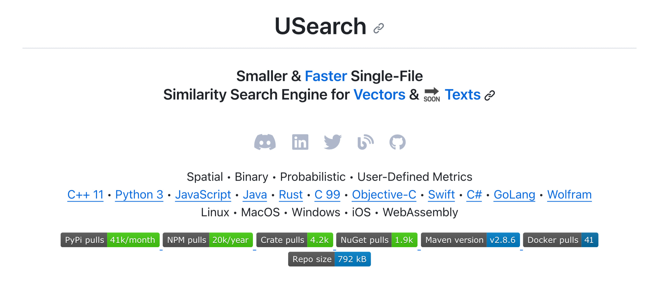Viewport: 660px width, 288px height.
Task: Open the GitHub octocat icon
Action: (398, 142)
